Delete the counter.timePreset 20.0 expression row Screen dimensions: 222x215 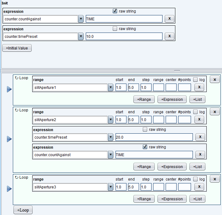200,137
